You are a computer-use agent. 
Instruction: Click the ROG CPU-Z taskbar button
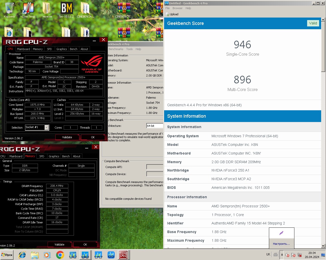(x=124, y=255)
